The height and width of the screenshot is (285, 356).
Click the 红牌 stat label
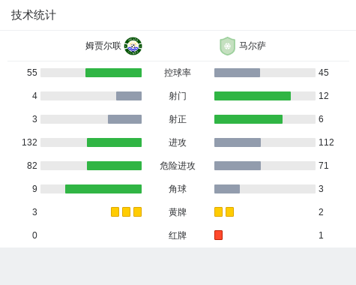(x=178, y=235)
